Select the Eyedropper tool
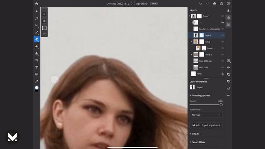This screenshot has width=265, height=149. pos(37,81)
